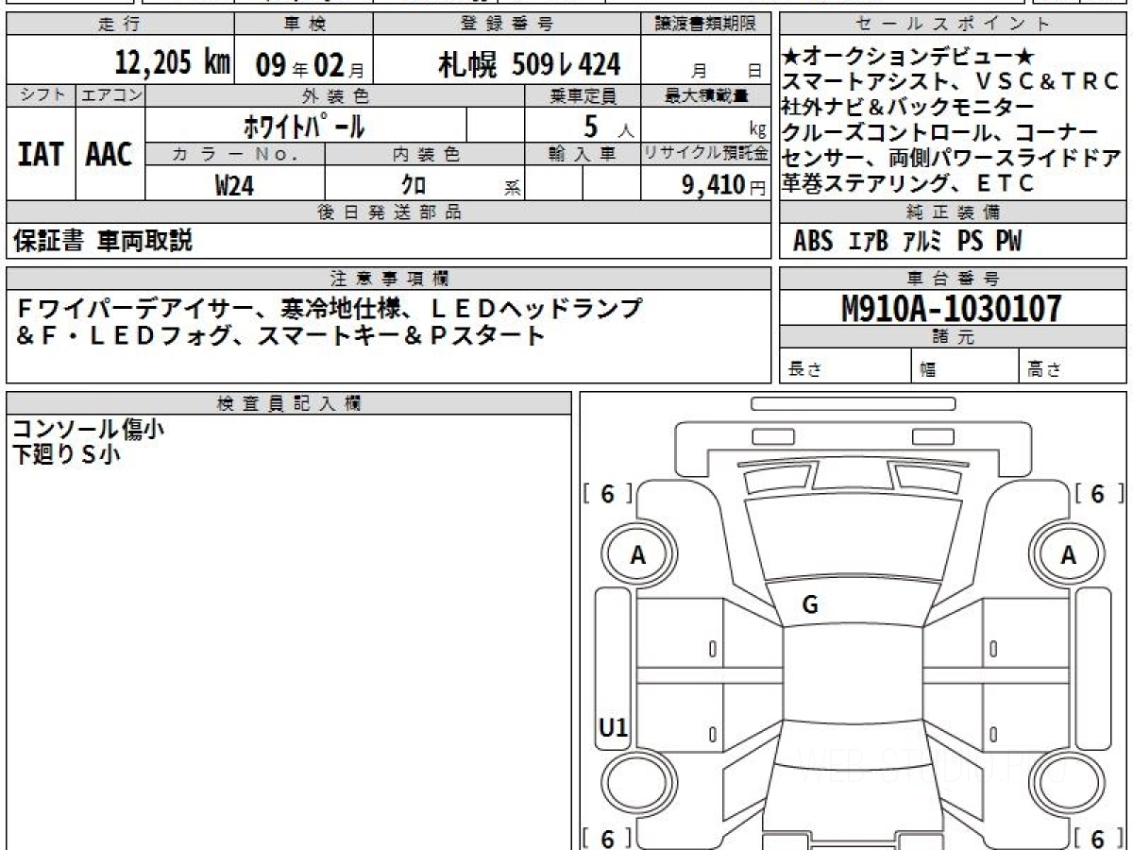
Task: Select the 外装色 header
Action: 335,95
